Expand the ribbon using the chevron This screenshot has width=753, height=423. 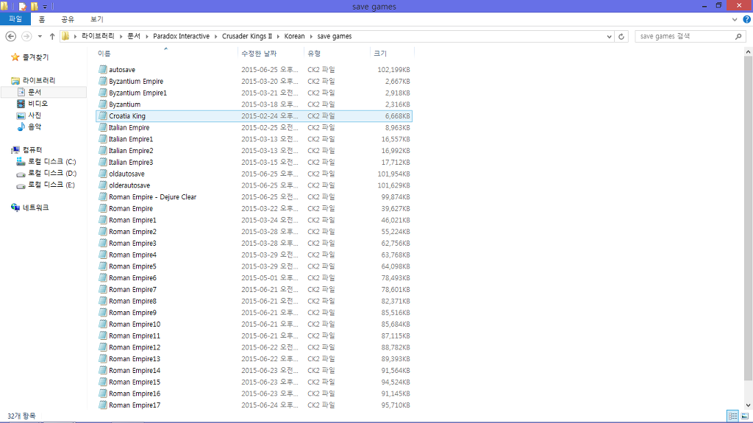(734, 20)
